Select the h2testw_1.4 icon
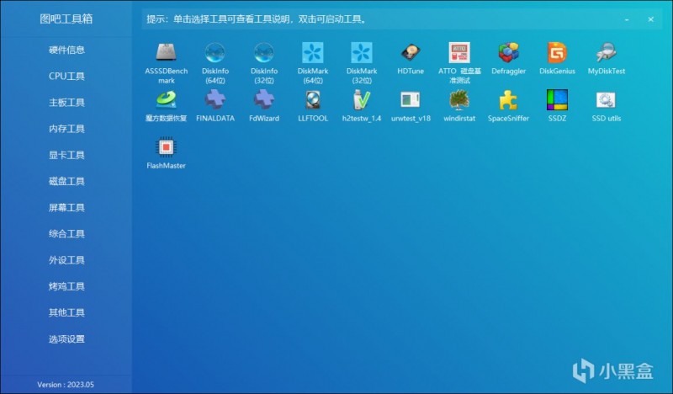Screen dimensions: 673x394 (362, 99)
